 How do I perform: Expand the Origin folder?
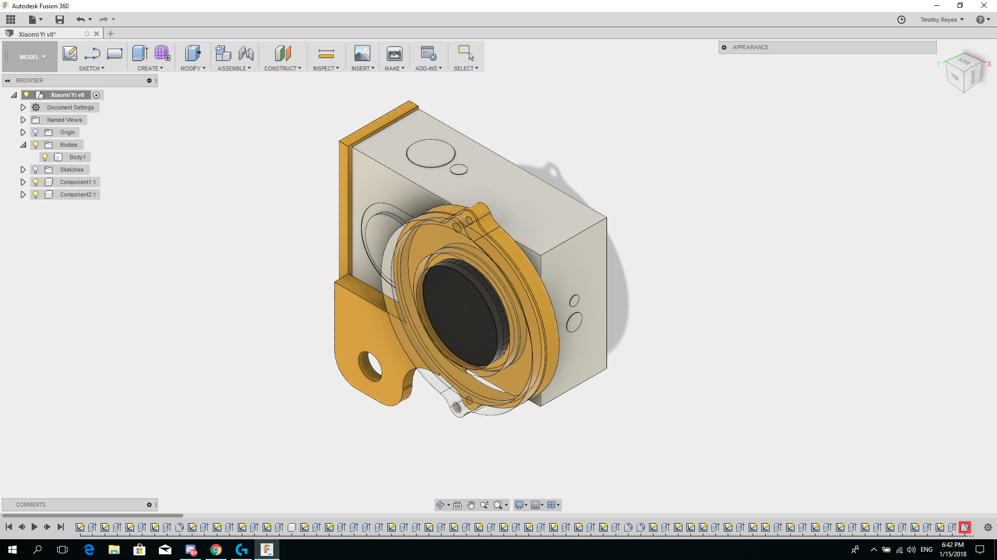pos(23,132)
